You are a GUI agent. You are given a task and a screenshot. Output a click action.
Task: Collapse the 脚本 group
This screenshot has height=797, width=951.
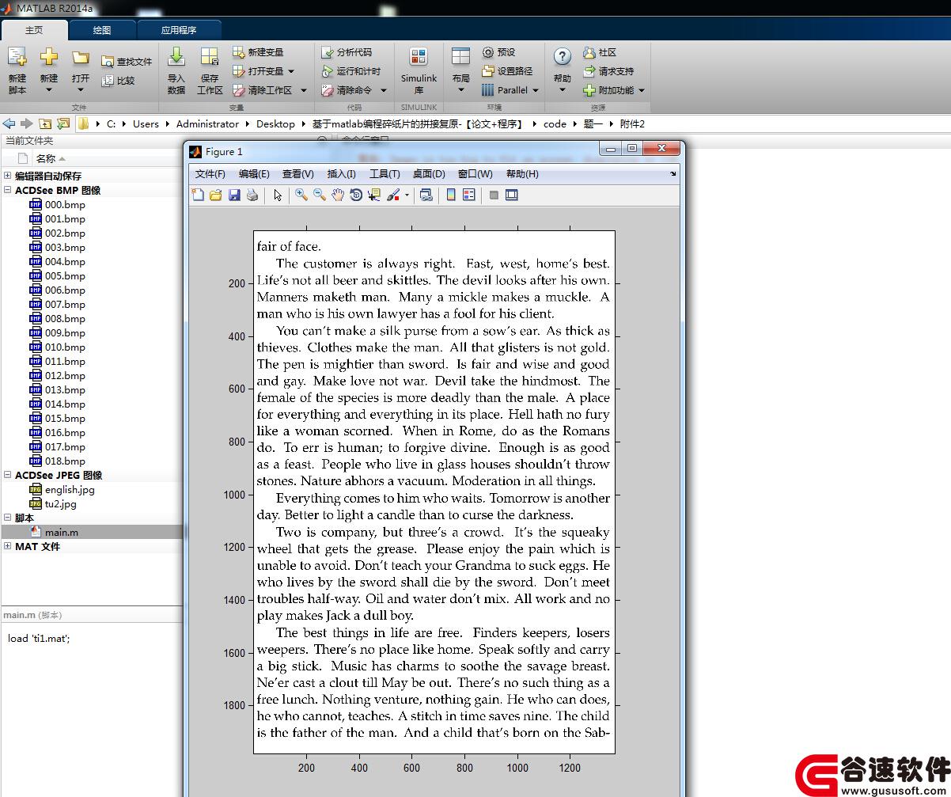(x=7, y=518)
